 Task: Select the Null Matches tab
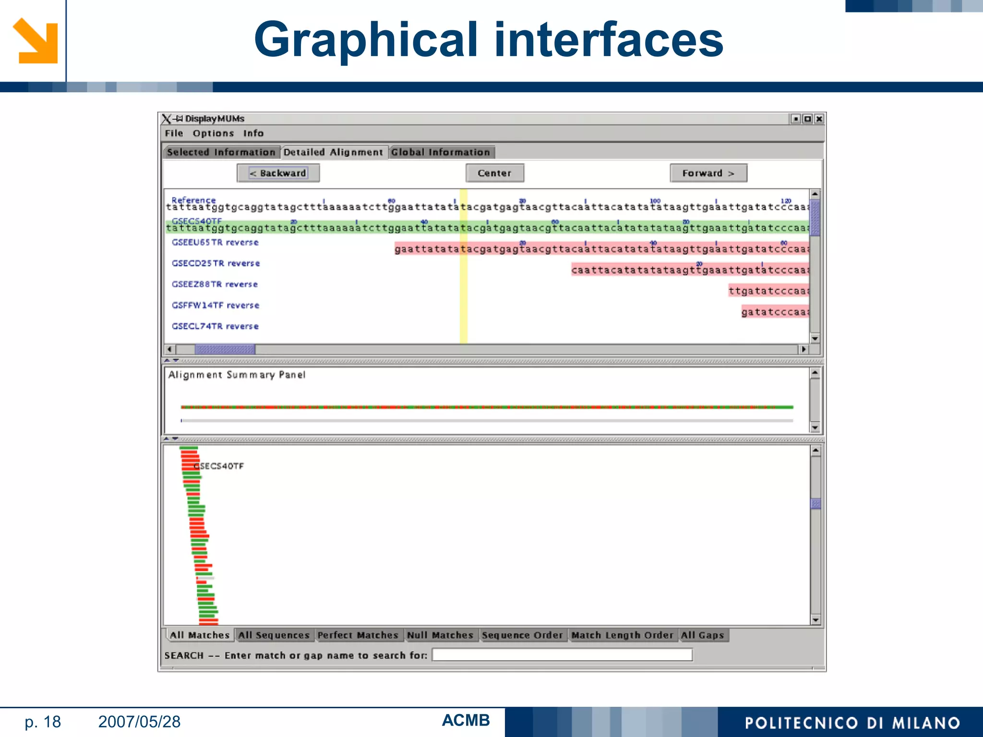(x=440, y=635)
